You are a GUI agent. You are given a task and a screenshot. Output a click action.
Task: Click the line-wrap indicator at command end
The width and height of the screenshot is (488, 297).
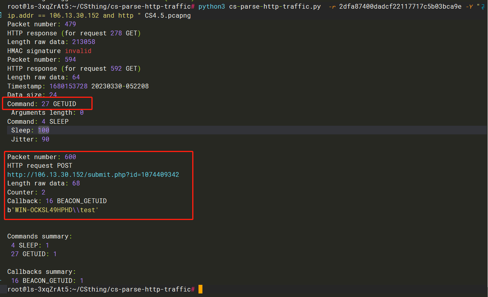482,7
